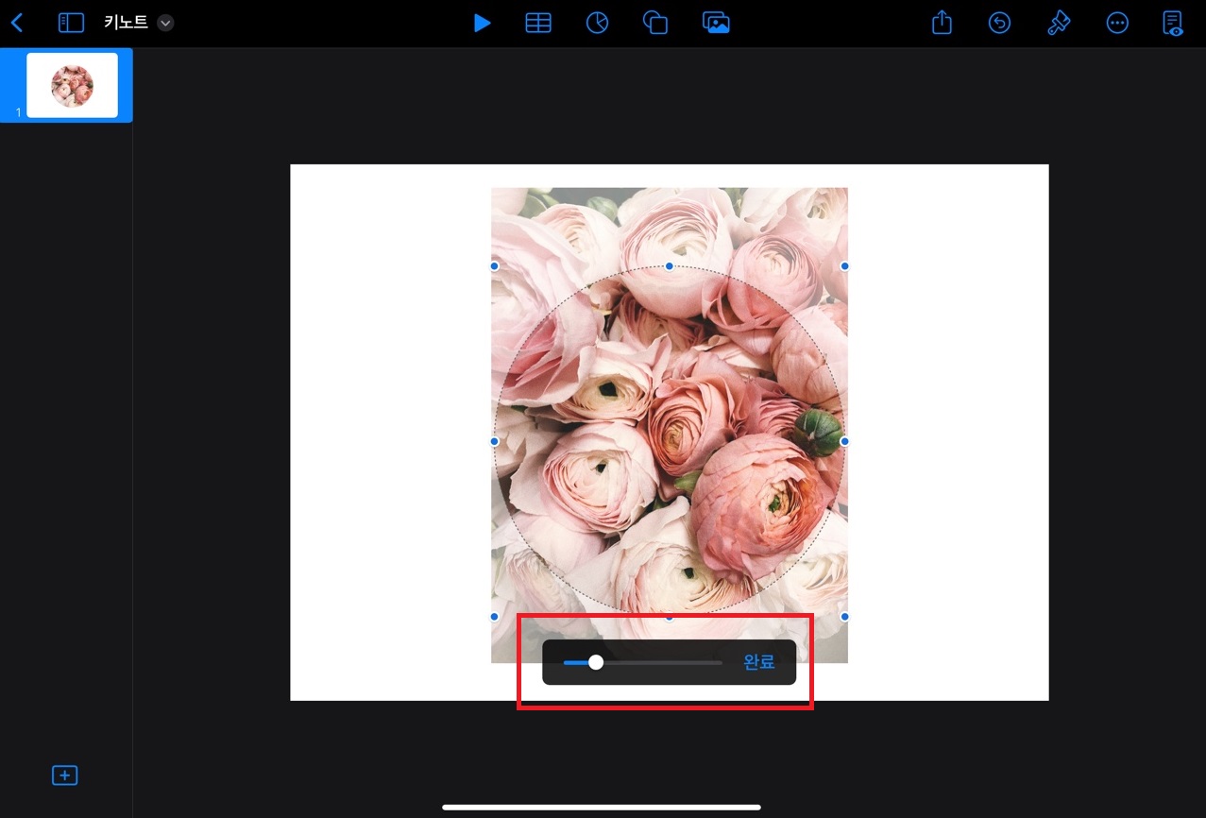Image resolution: width=1206 pixels, height=818 pixels.
Task: Add a new slide with plus button
Action: point(64,775)
